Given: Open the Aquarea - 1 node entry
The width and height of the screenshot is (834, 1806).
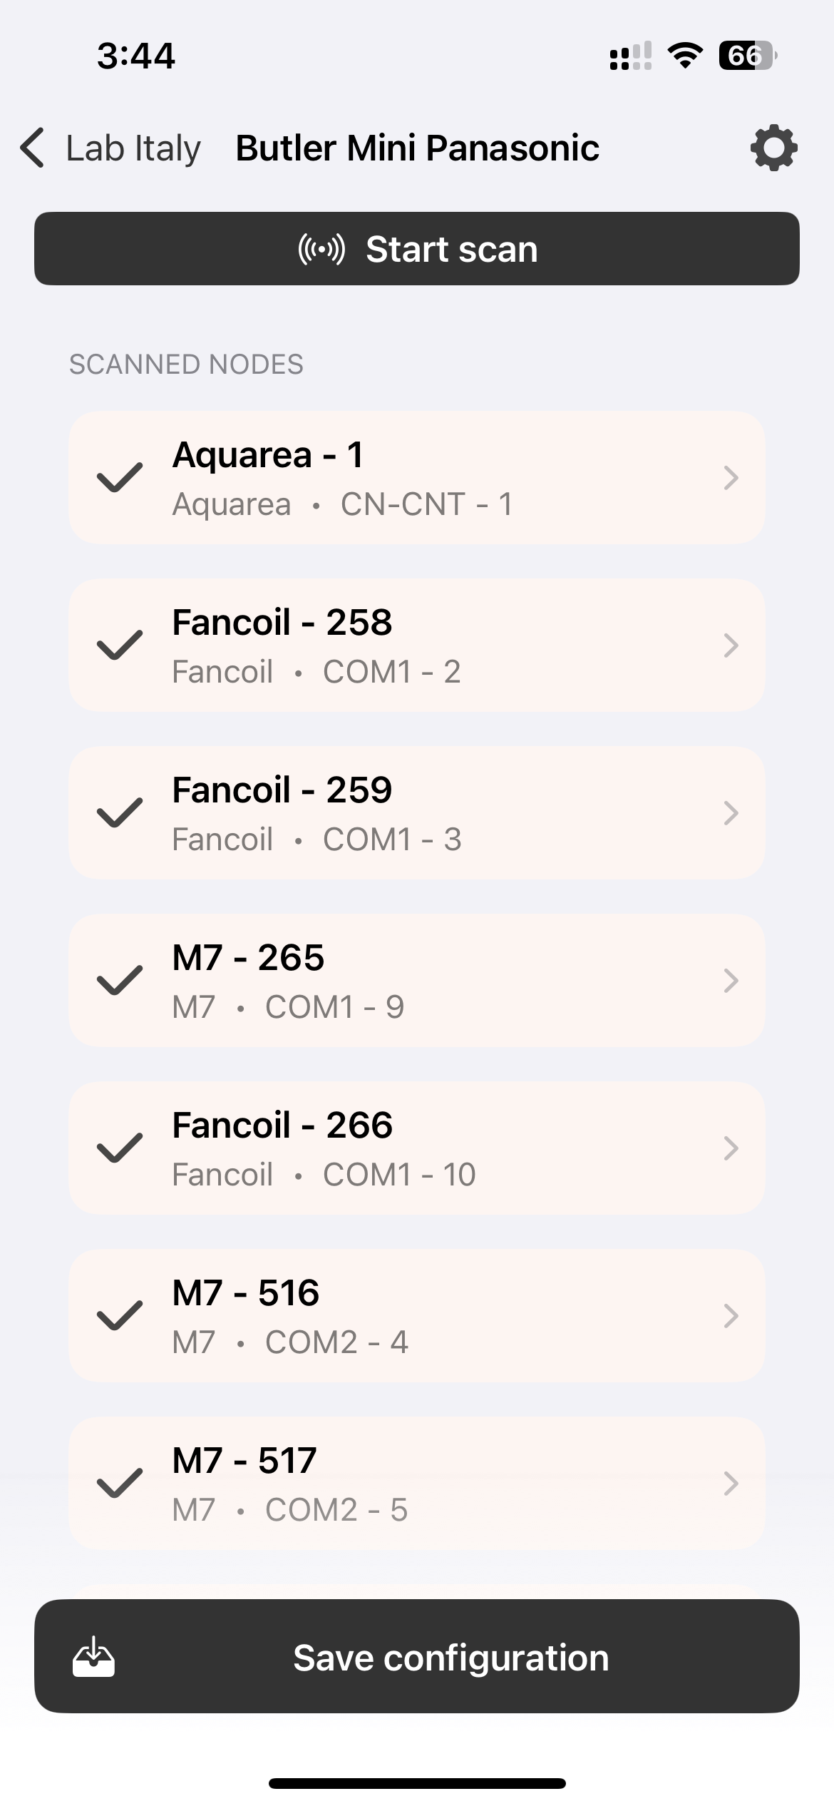Looking at the screenshot, I should (417, 478).
